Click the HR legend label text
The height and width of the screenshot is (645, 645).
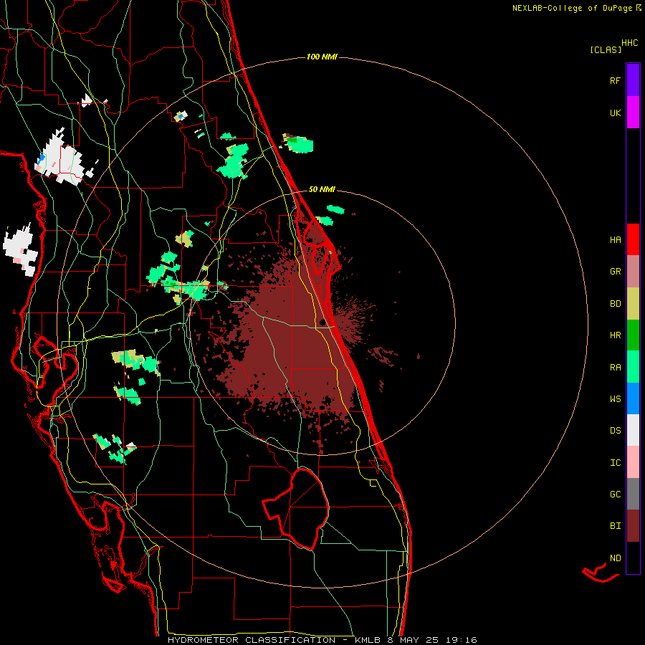pos(615,335)
